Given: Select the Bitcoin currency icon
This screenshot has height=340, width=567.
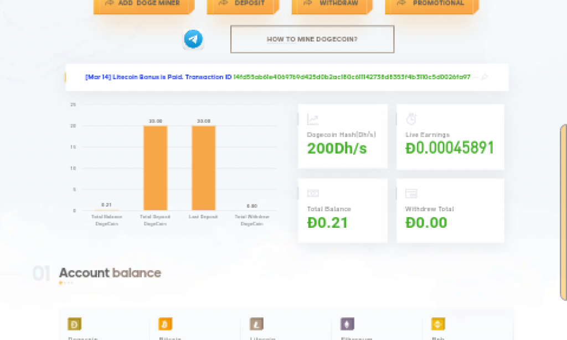Looking at the screenshot, I should point(165,324).
